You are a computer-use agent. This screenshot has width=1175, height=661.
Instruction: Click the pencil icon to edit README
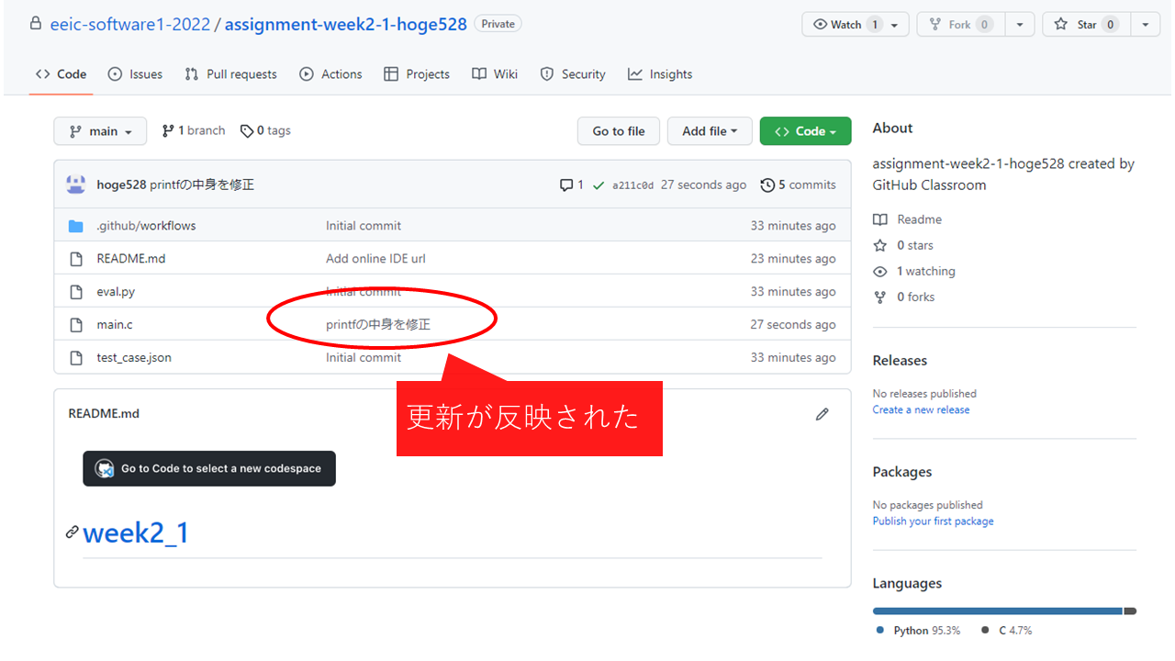822,414
